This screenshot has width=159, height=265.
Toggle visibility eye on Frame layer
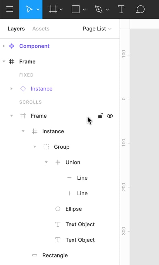tap(110, 116)
